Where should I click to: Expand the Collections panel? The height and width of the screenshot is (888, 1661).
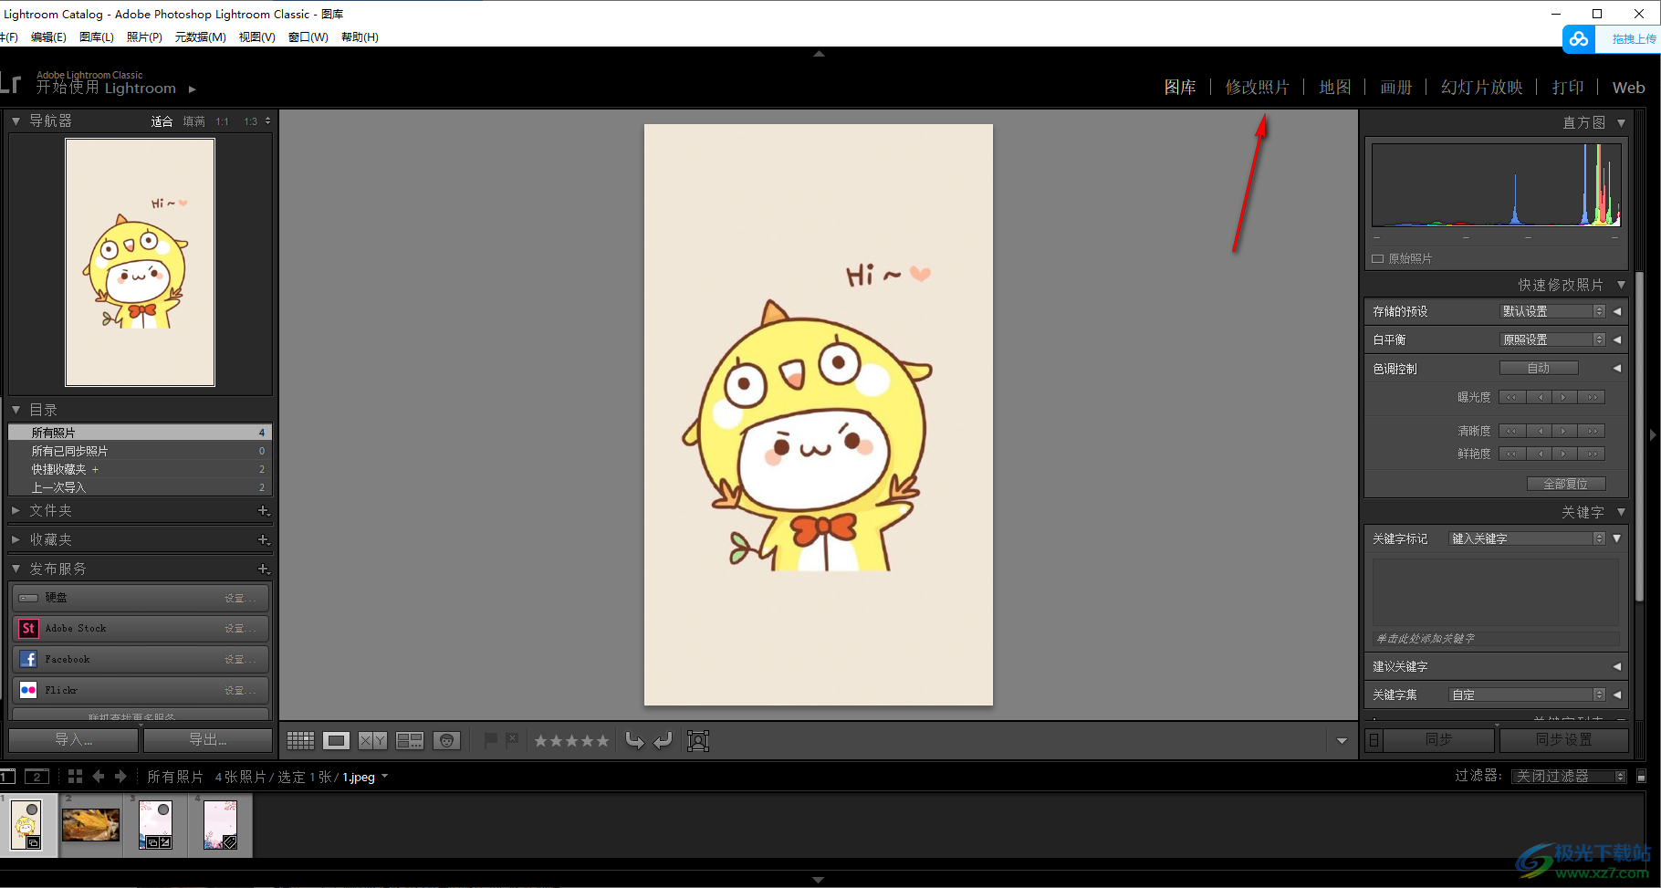pyautogui.click(x=16, y=540)
